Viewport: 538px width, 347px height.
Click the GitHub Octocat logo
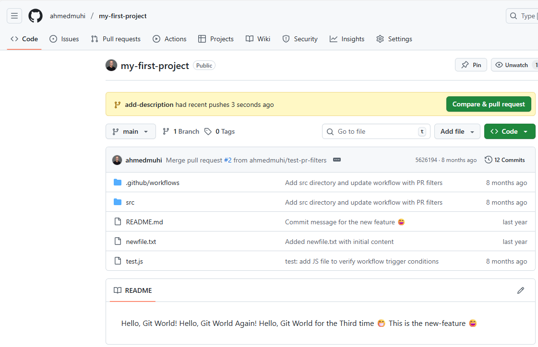(36, 16)
